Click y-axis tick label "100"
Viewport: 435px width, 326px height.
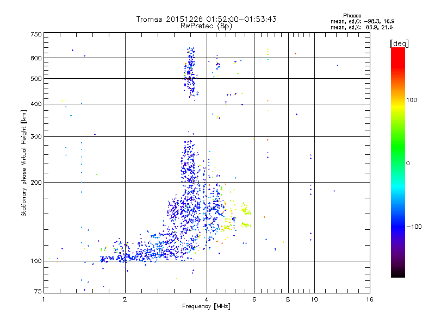[x=36, y=261]
